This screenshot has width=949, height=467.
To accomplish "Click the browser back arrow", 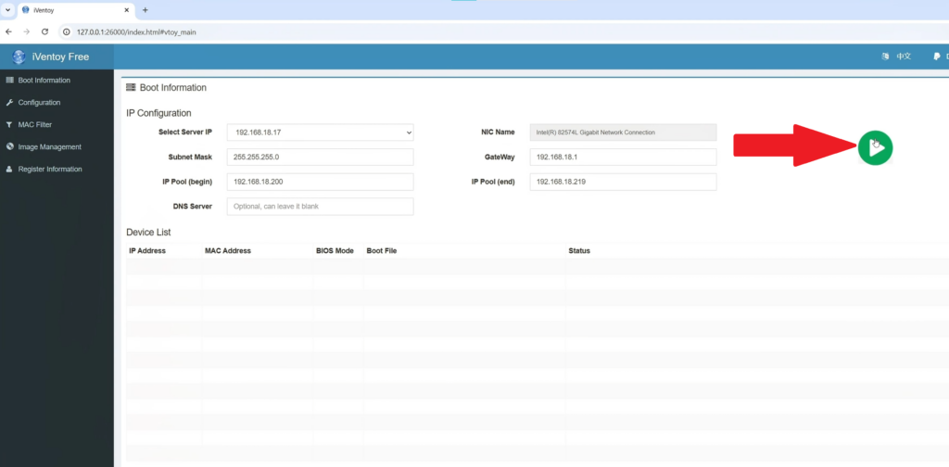I will 9,32.
